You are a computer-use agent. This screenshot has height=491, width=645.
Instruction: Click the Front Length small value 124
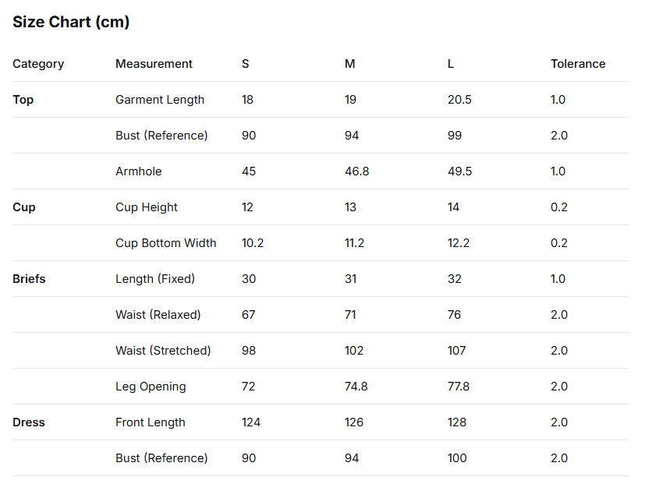[251, 422]
